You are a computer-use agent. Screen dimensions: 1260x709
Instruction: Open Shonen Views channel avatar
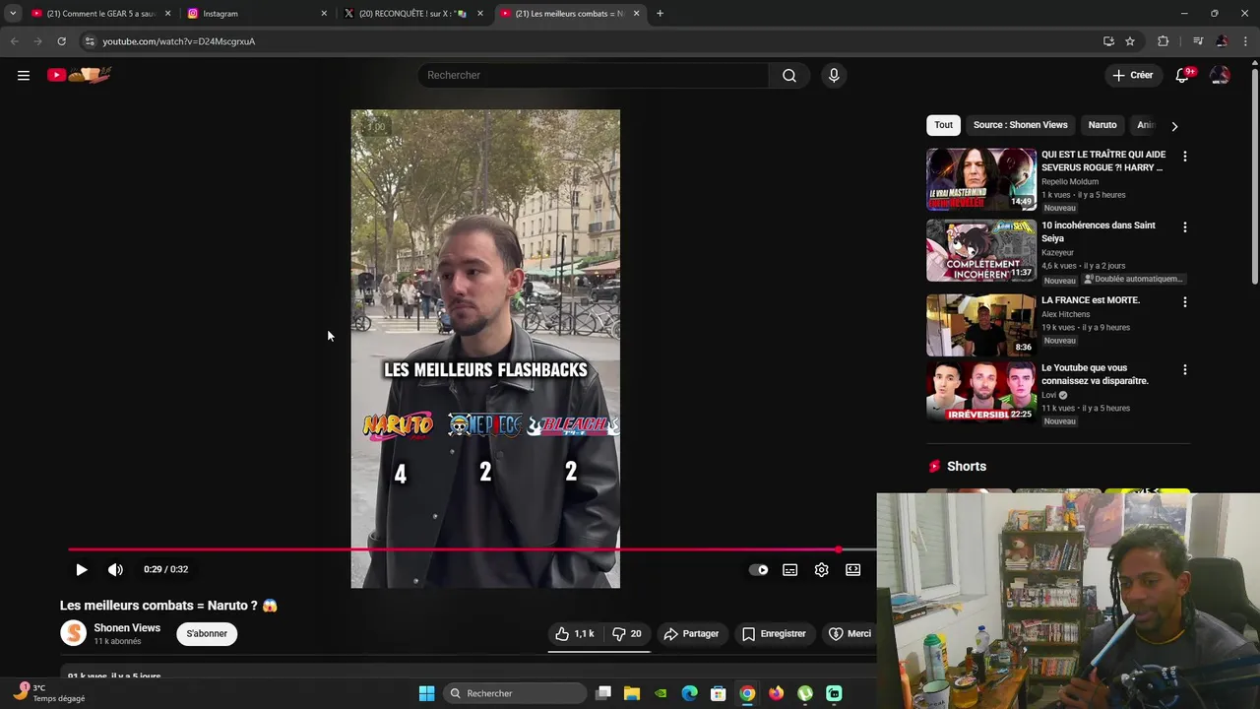(x=74, y=633)
